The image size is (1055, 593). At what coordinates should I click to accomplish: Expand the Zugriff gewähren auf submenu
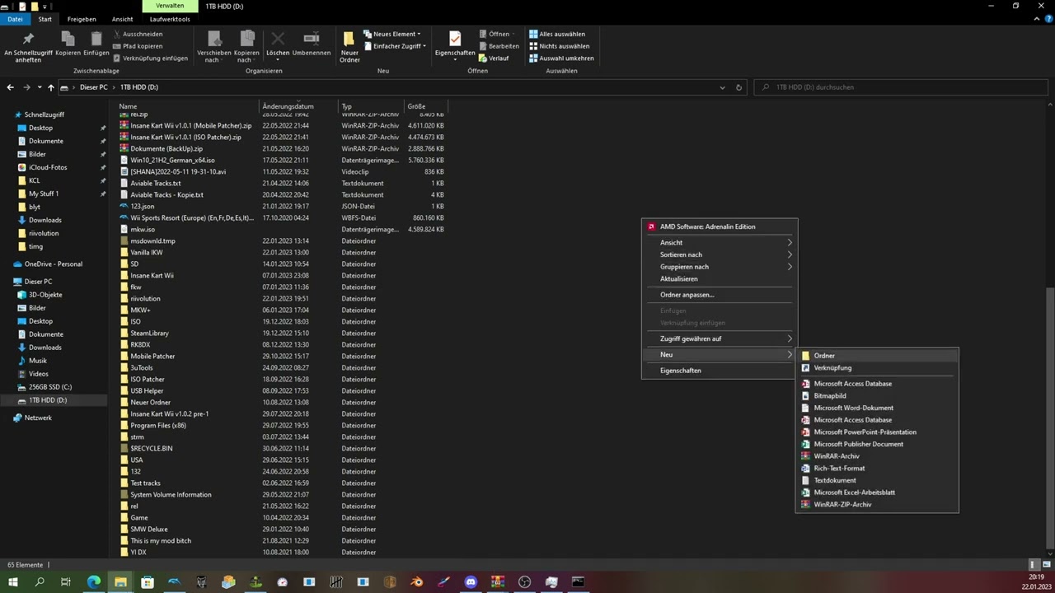point(720,339)
